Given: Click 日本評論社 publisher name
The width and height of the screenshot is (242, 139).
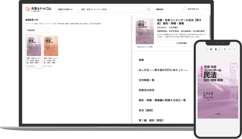Looking at the screenshot, I should coord(173,27).
